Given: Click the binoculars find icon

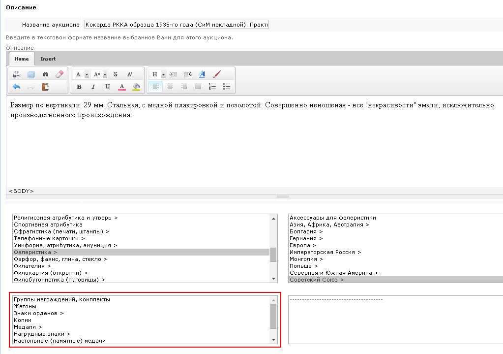Looking at the screenshot, I should point(45,74).
